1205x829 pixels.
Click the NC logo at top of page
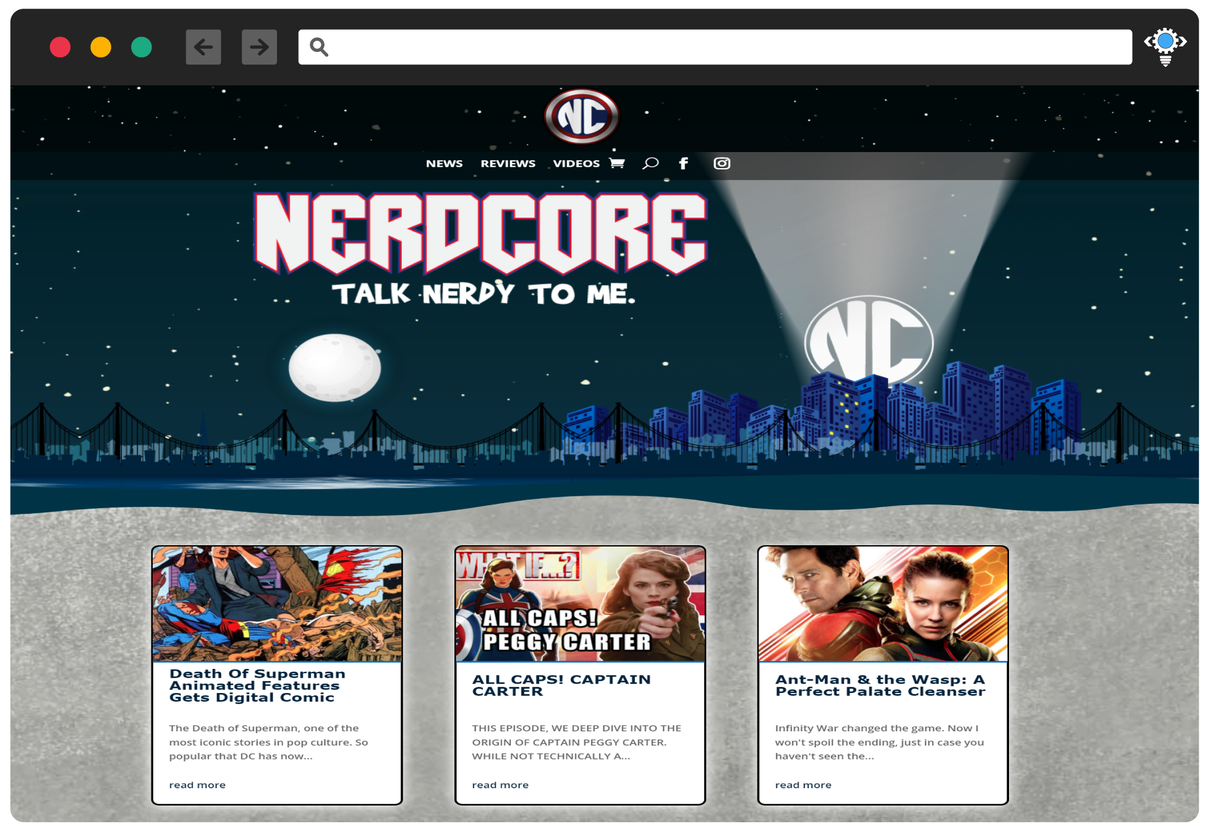tap(581, 116)
